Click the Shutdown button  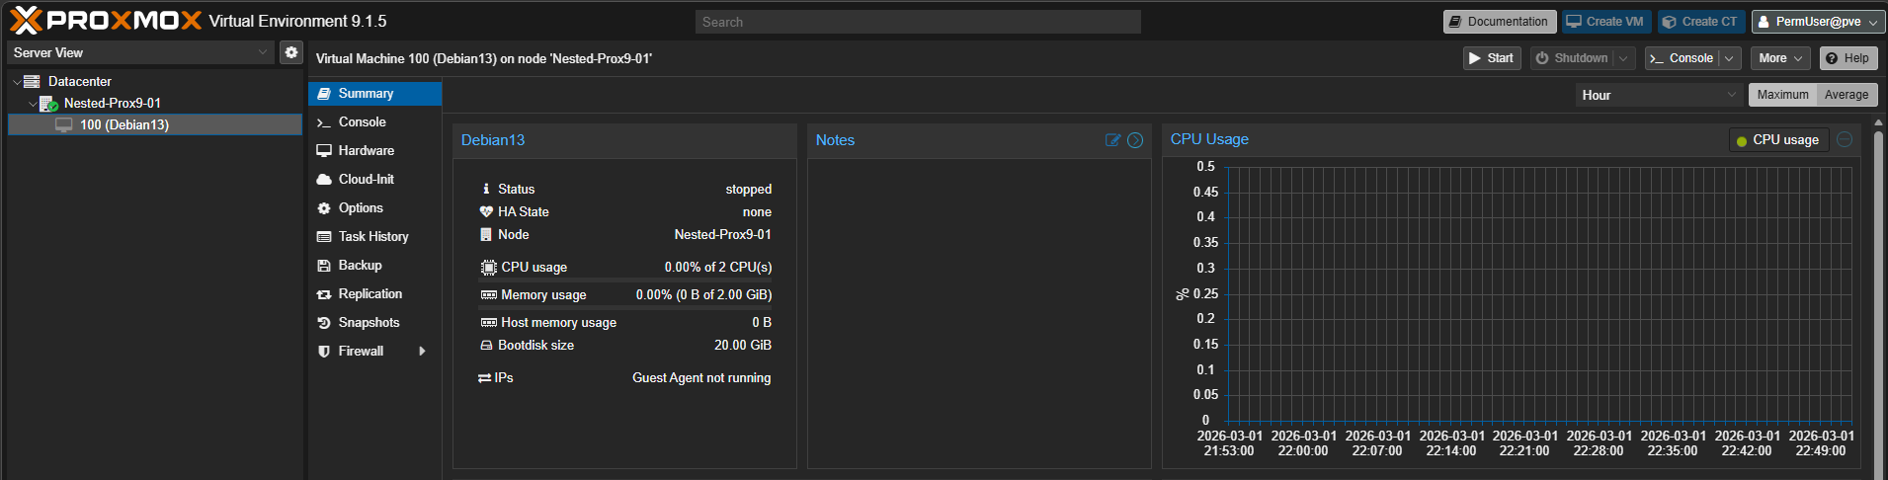[x=1572, y=58]
